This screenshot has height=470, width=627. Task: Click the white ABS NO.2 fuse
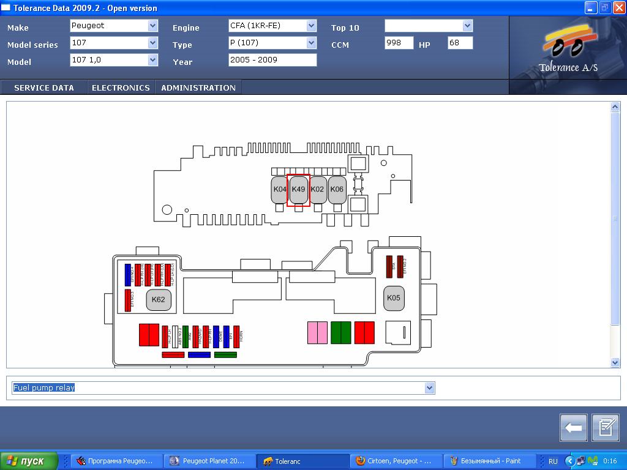click(x=175, y=337)
